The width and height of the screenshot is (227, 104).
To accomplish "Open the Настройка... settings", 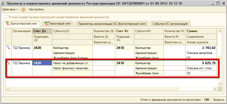I will click(37, 10).
